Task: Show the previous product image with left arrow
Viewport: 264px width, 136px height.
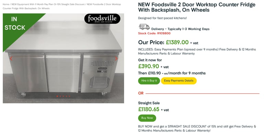Action: click(x=11, y=59)
